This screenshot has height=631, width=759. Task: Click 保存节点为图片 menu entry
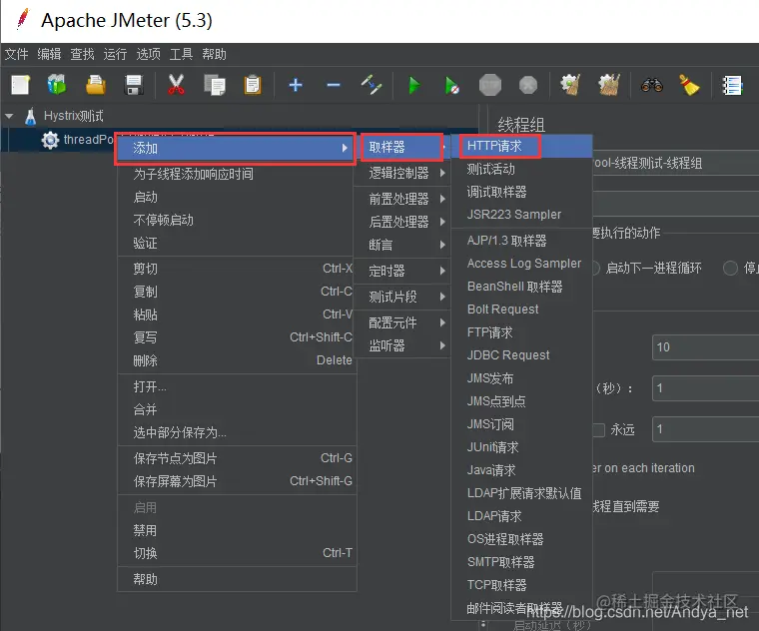[238, 458]
